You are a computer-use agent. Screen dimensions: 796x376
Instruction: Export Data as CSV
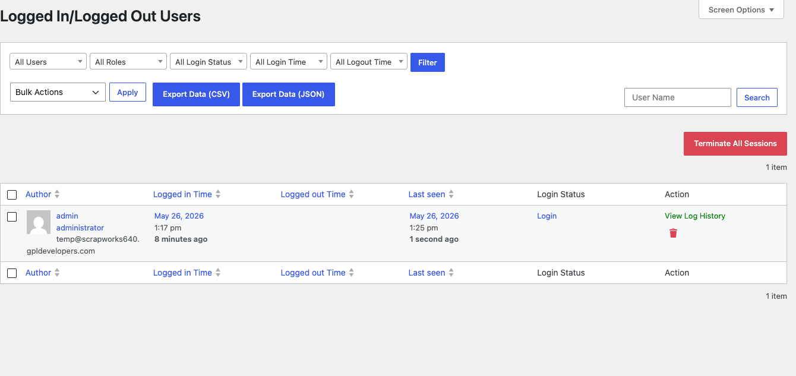pos(196,94)
